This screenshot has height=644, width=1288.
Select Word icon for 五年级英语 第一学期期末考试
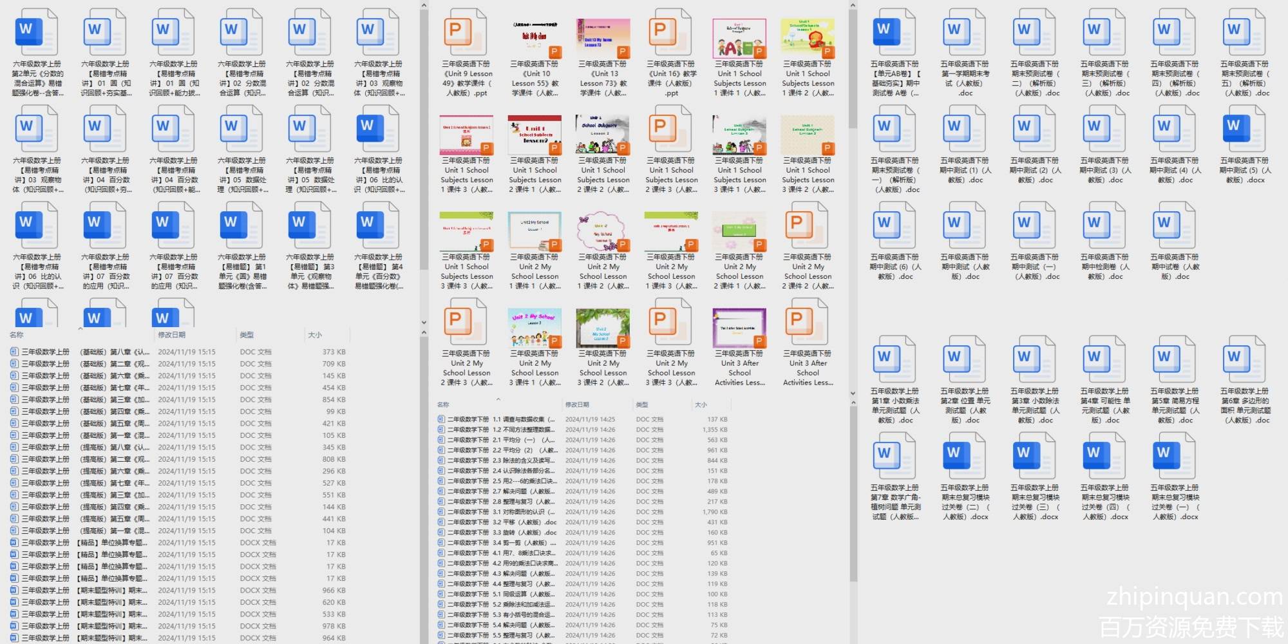click(x=964, y=32)
